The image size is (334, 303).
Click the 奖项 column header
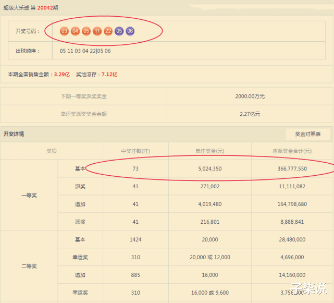pyautogui.click(x=52, y=151)
